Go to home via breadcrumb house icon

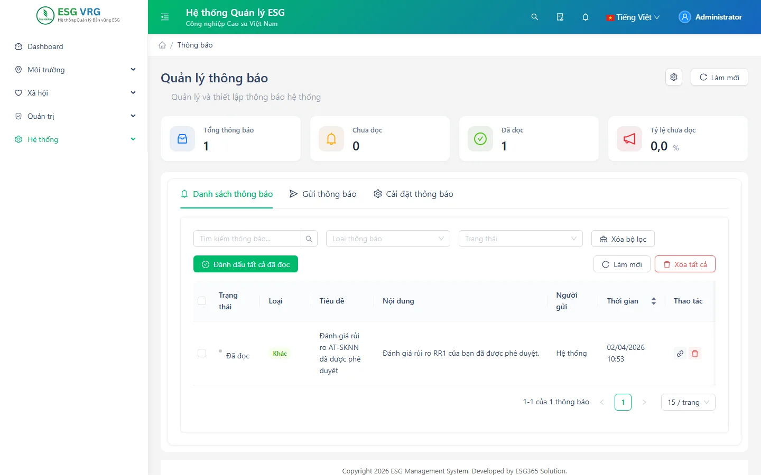pyautogui.click(x=162, y=45)
